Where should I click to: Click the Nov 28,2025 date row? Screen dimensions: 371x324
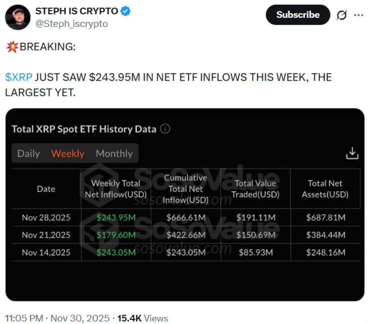[x=46, y=218]
